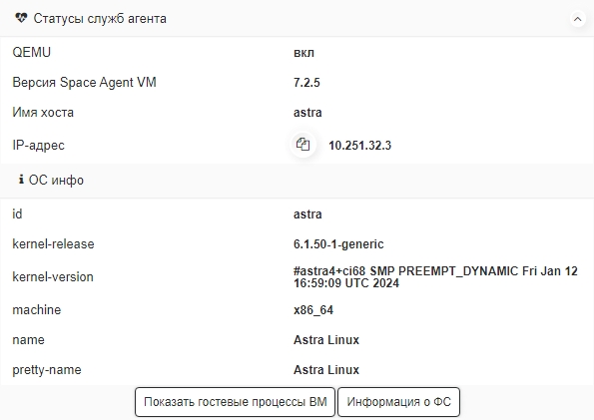Copy the IP address with the clipboard icon
The height and width of the screenshot is (420, 594).
coord(303,145)
